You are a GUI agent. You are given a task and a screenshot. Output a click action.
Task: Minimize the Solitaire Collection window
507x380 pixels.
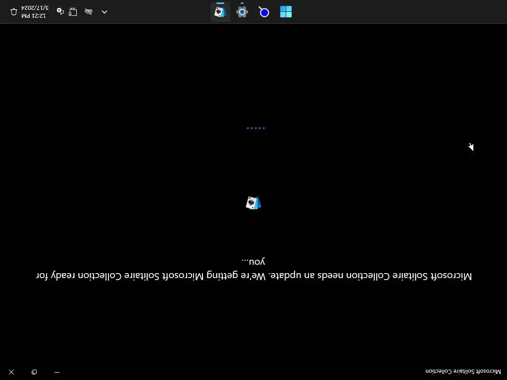(x=57, y=372)
